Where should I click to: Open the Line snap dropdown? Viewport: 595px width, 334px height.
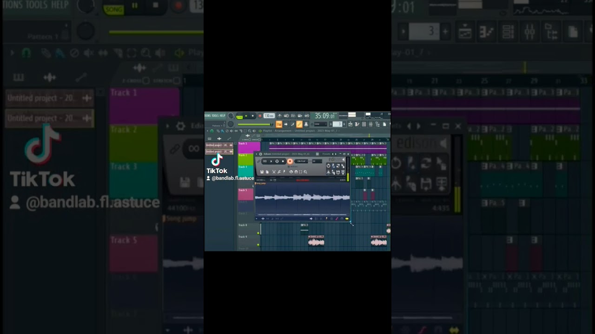coord(321,124)
